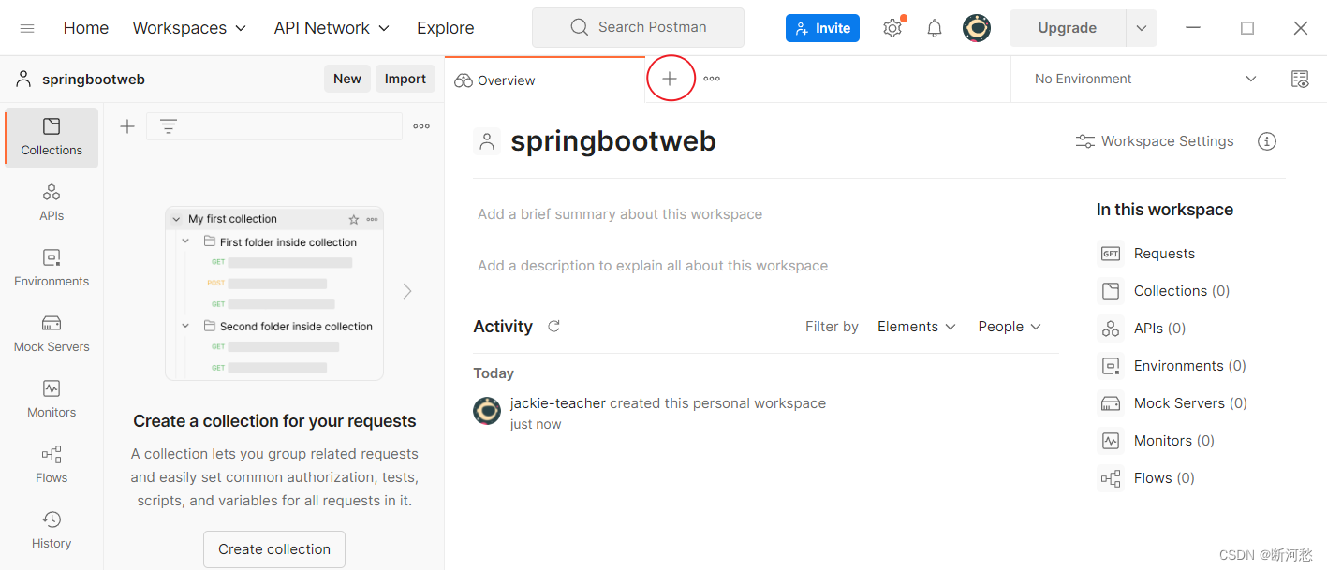Screen dimensions: 1327x570
Task: Filter activity by People
Action: (x=1009, y=327)
